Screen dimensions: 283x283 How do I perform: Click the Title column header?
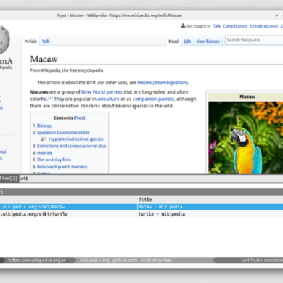145,200
